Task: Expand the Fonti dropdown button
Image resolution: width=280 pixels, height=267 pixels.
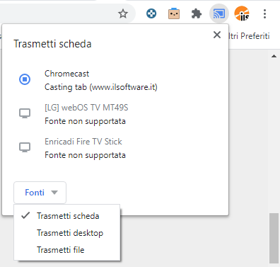Action: coord(40,193)
